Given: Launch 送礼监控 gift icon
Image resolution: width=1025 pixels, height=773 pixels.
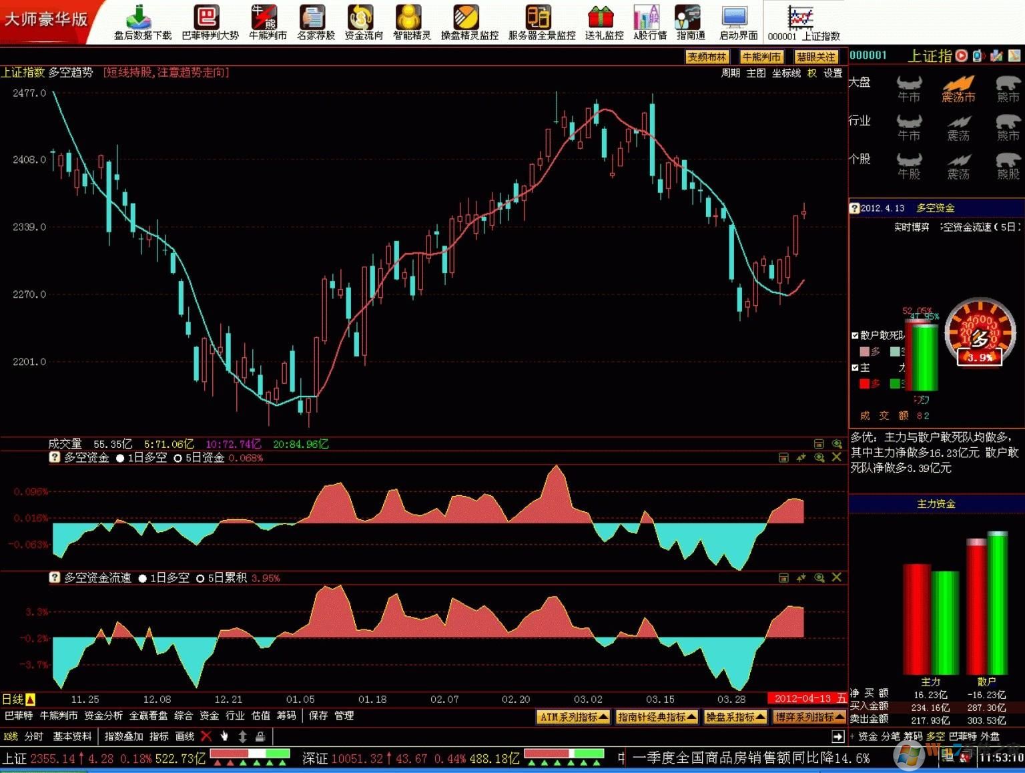Looking at the screenshot, I should coord(603,22).
